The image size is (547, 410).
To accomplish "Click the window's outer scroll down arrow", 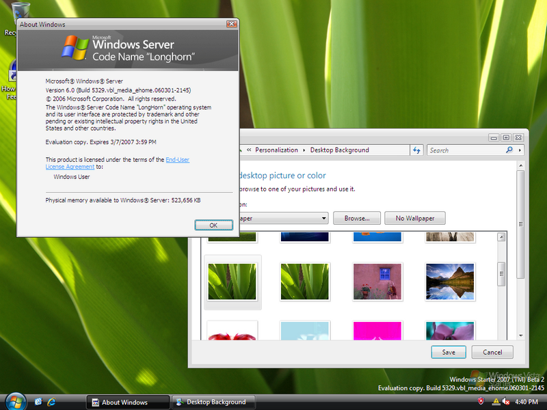I will (x=520, y=336).
